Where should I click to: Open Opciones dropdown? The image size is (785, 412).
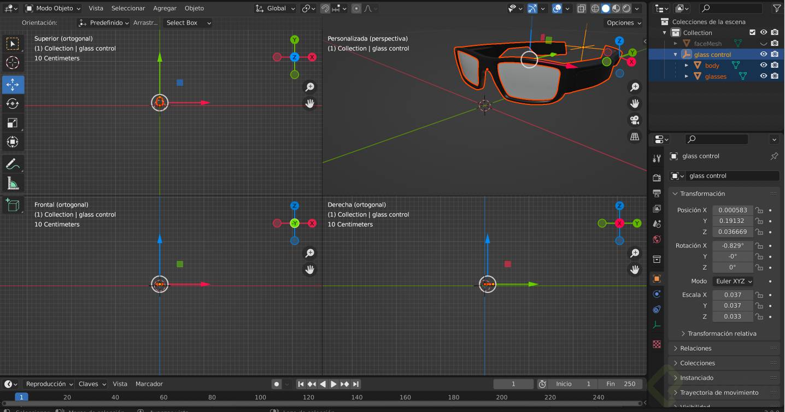(624, 23)
